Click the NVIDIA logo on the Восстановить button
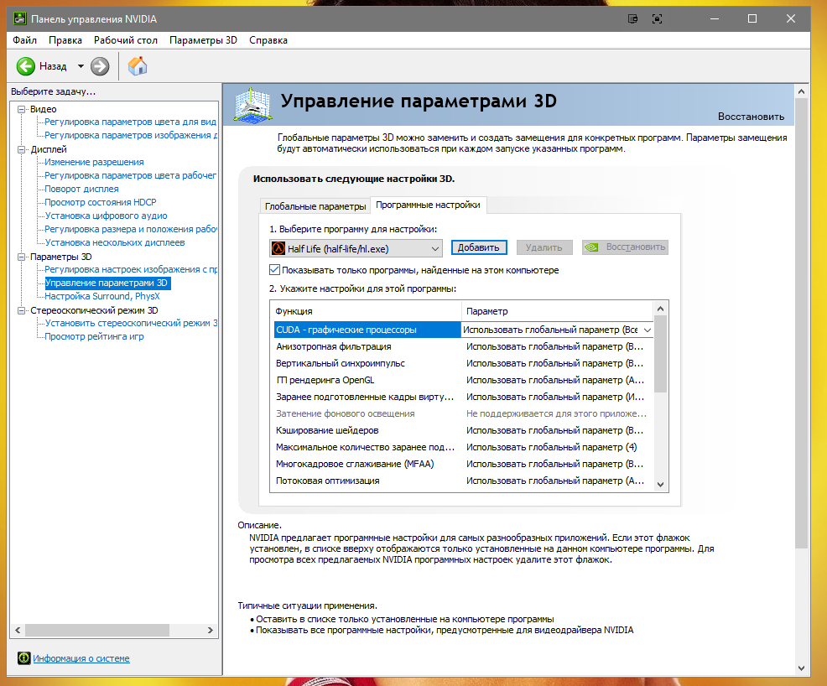The image size is (827, 686). click(591, 247)
